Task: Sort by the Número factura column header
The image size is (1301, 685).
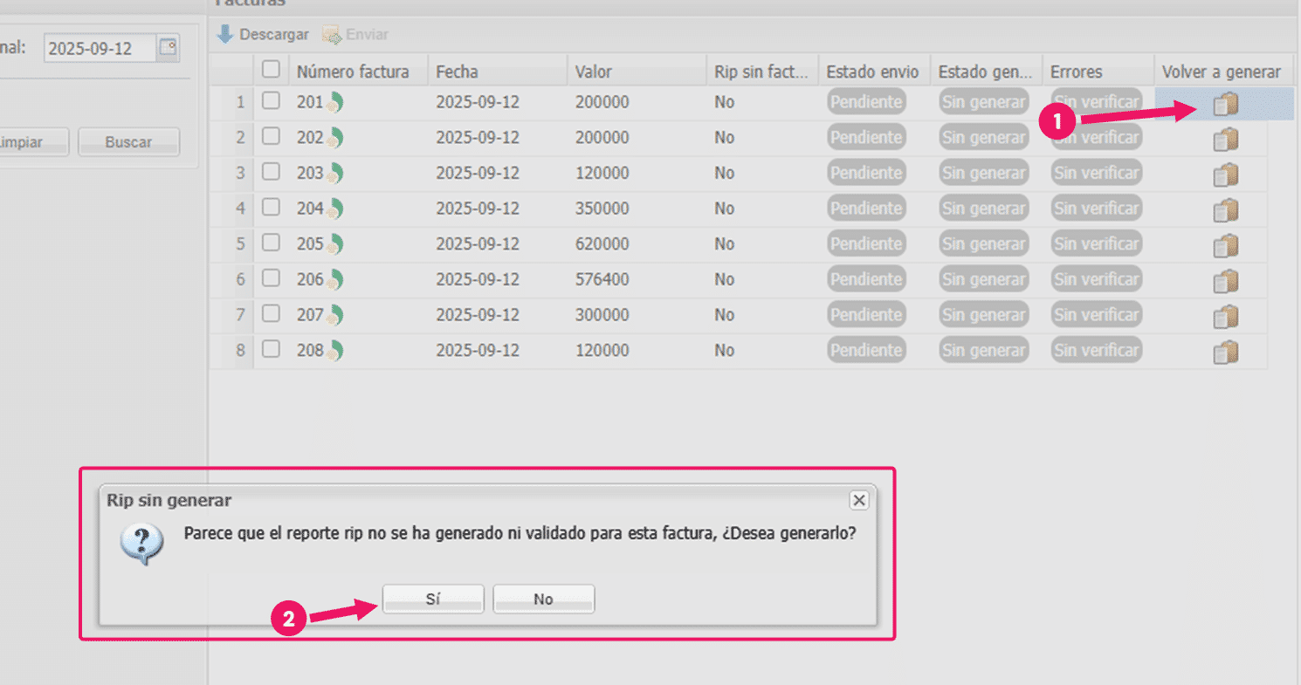Action: 353,72
